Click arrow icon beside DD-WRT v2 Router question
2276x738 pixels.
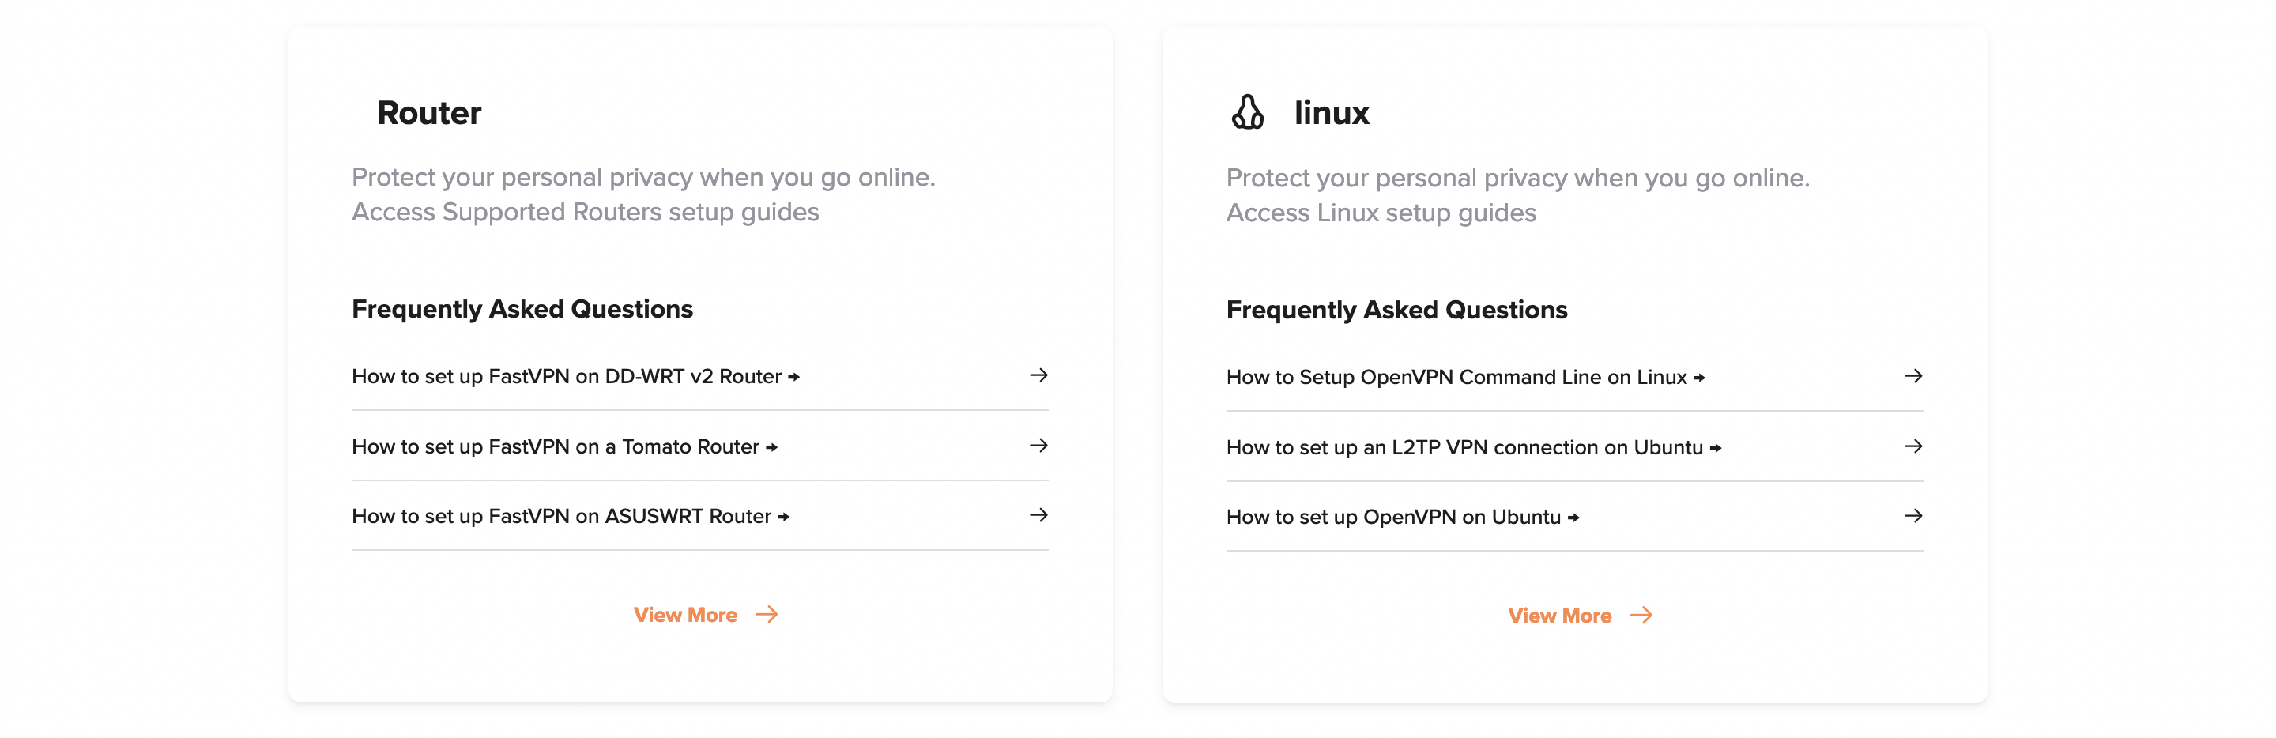(1038, 375)
